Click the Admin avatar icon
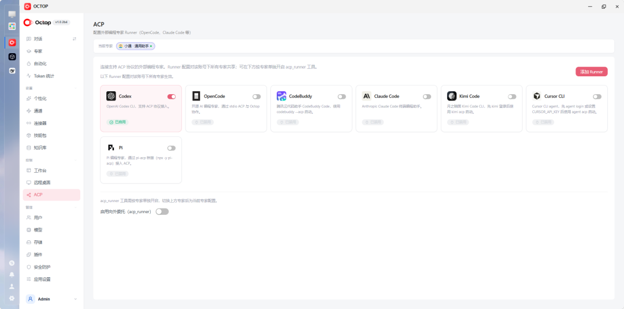 31,299
